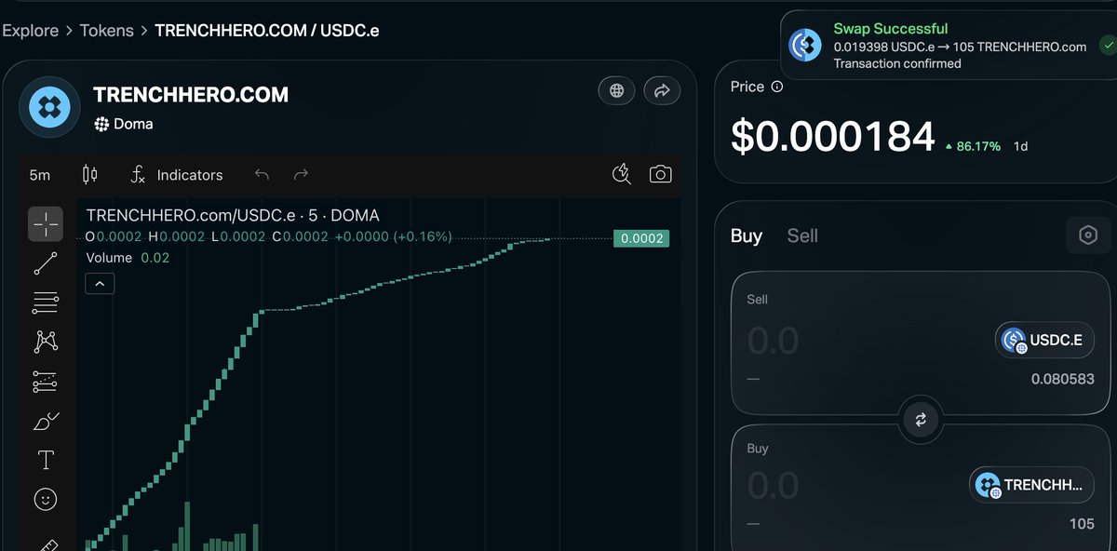1117x551 pixels.
Task: Open the quick search lightning icon
Action: point(621,174)
